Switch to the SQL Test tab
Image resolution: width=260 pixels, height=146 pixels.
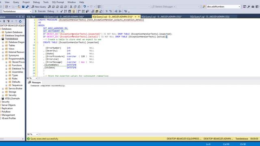click(31, 17)
